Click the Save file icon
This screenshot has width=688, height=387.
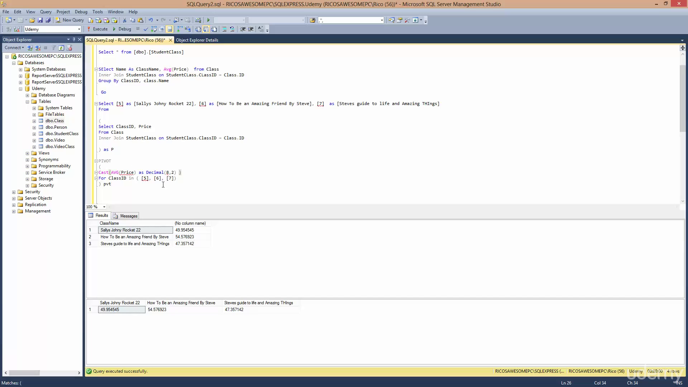point(40,20)
